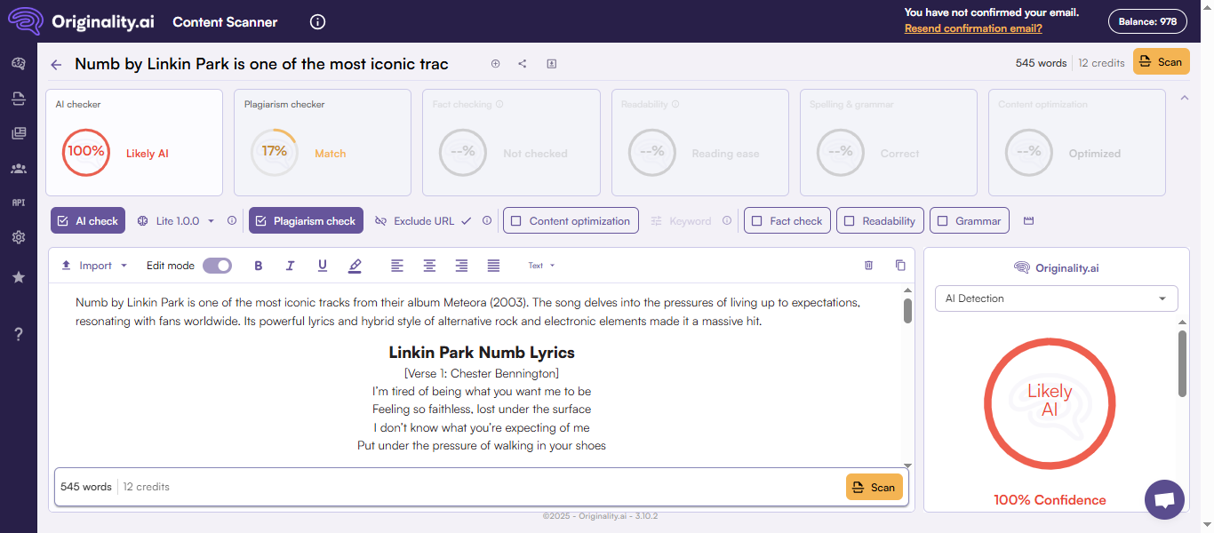
Task: Open the info icon beside Content Scanner
Action: [318, 22]
